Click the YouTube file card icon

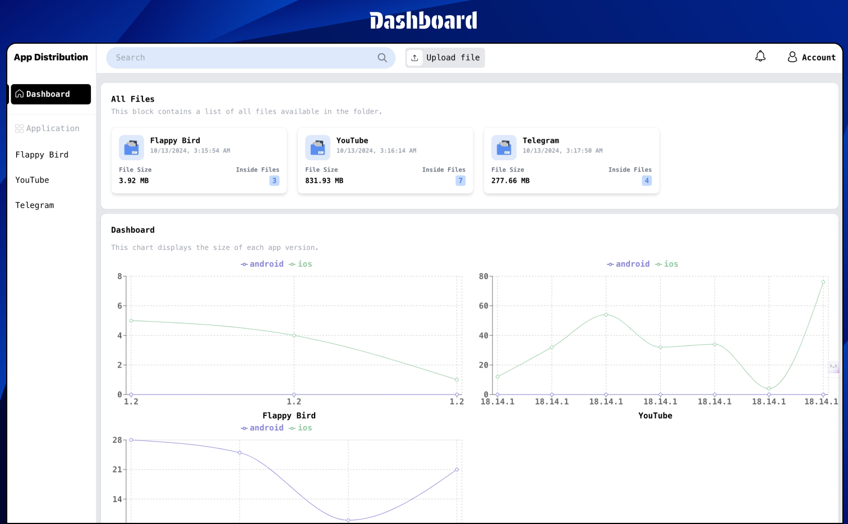coord(317,148)
